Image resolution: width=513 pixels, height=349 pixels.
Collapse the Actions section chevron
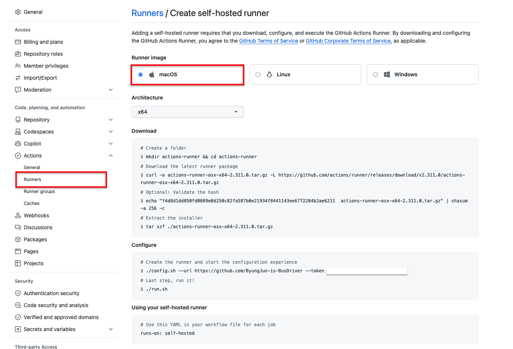click(111, 156)
